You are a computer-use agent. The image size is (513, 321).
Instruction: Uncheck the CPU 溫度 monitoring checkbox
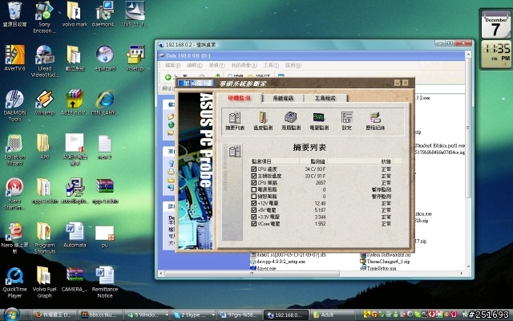(253, 169)
